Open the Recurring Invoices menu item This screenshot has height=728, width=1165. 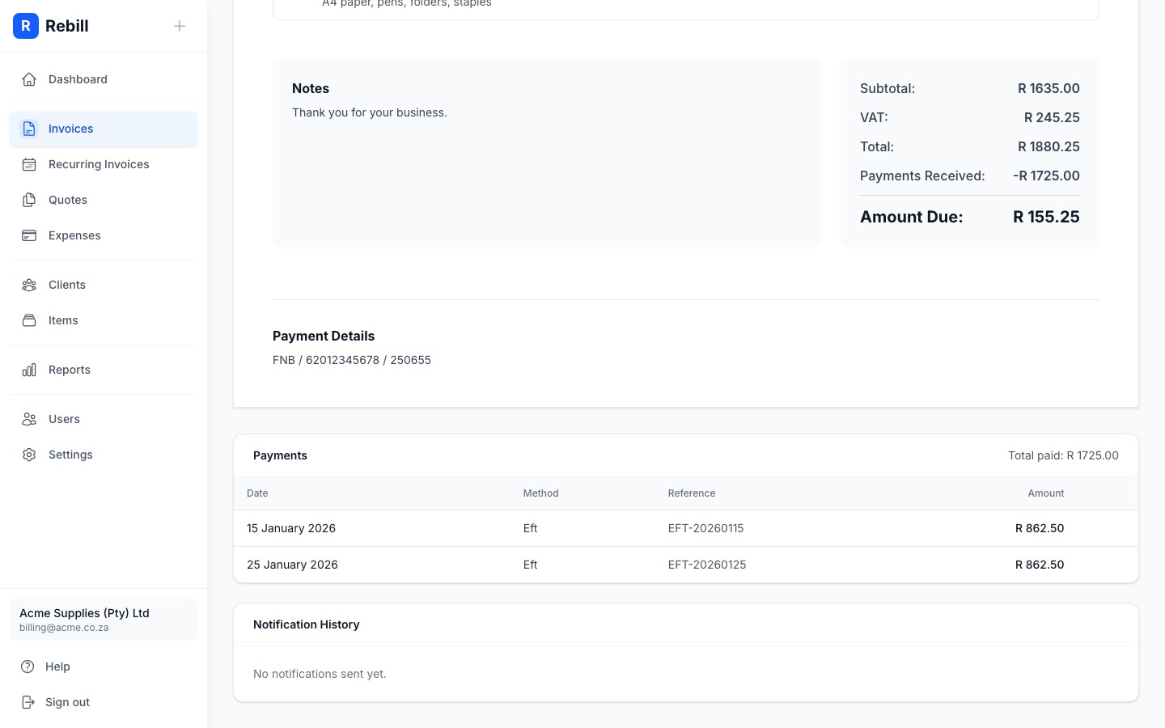pyautogui.click(x=99, y=164)
